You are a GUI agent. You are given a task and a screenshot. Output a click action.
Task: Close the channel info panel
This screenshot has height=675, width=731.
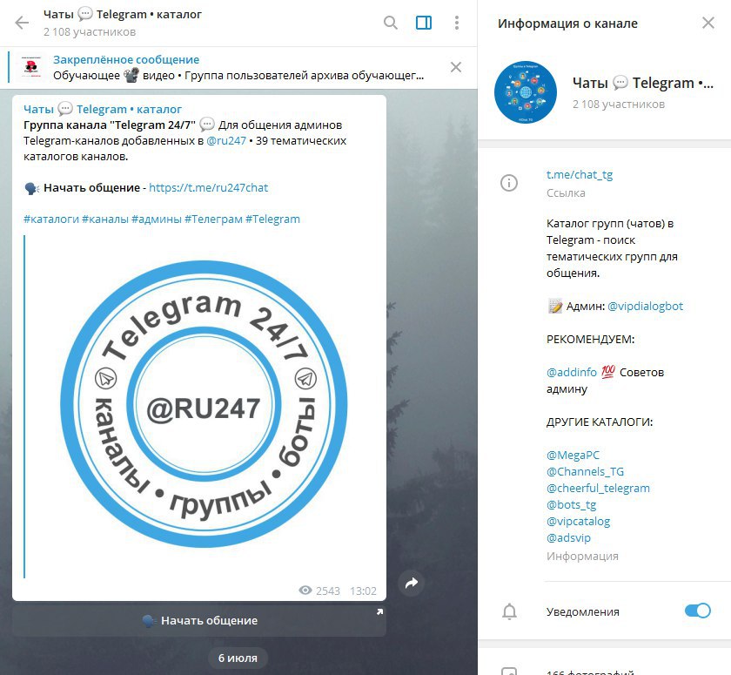tap(708, 23)
